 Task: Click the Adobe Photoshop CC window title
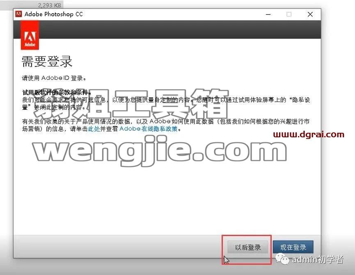(54, 14)
